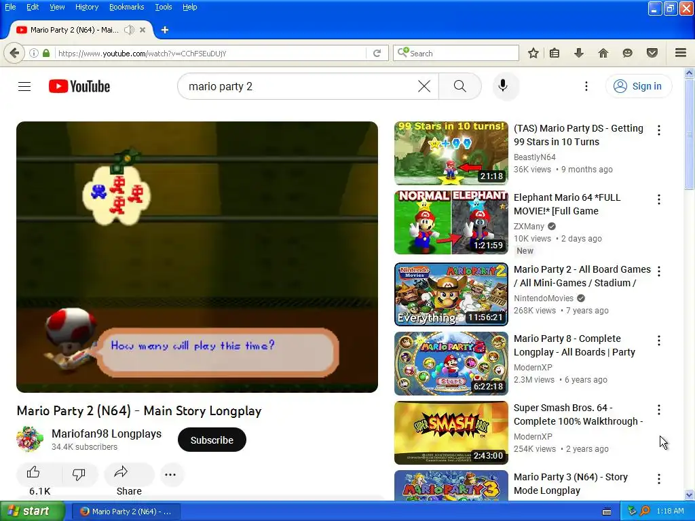Image resolution: width=695 pixels, height=521 pixels.
Task: Open the Elephant Mario 64 thumbnail
Action: tap(451, 223)
